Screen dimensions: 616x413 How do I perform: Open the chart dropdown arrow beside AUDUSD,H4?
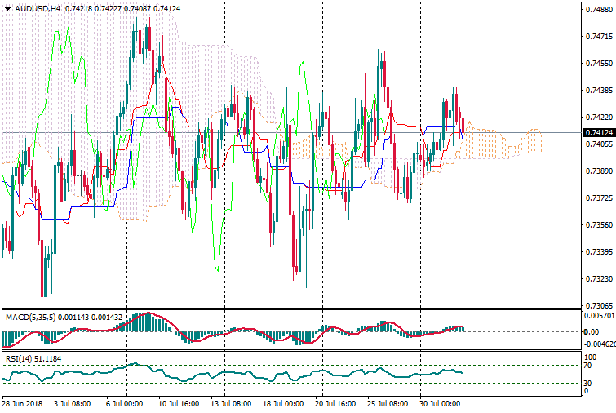7,8
